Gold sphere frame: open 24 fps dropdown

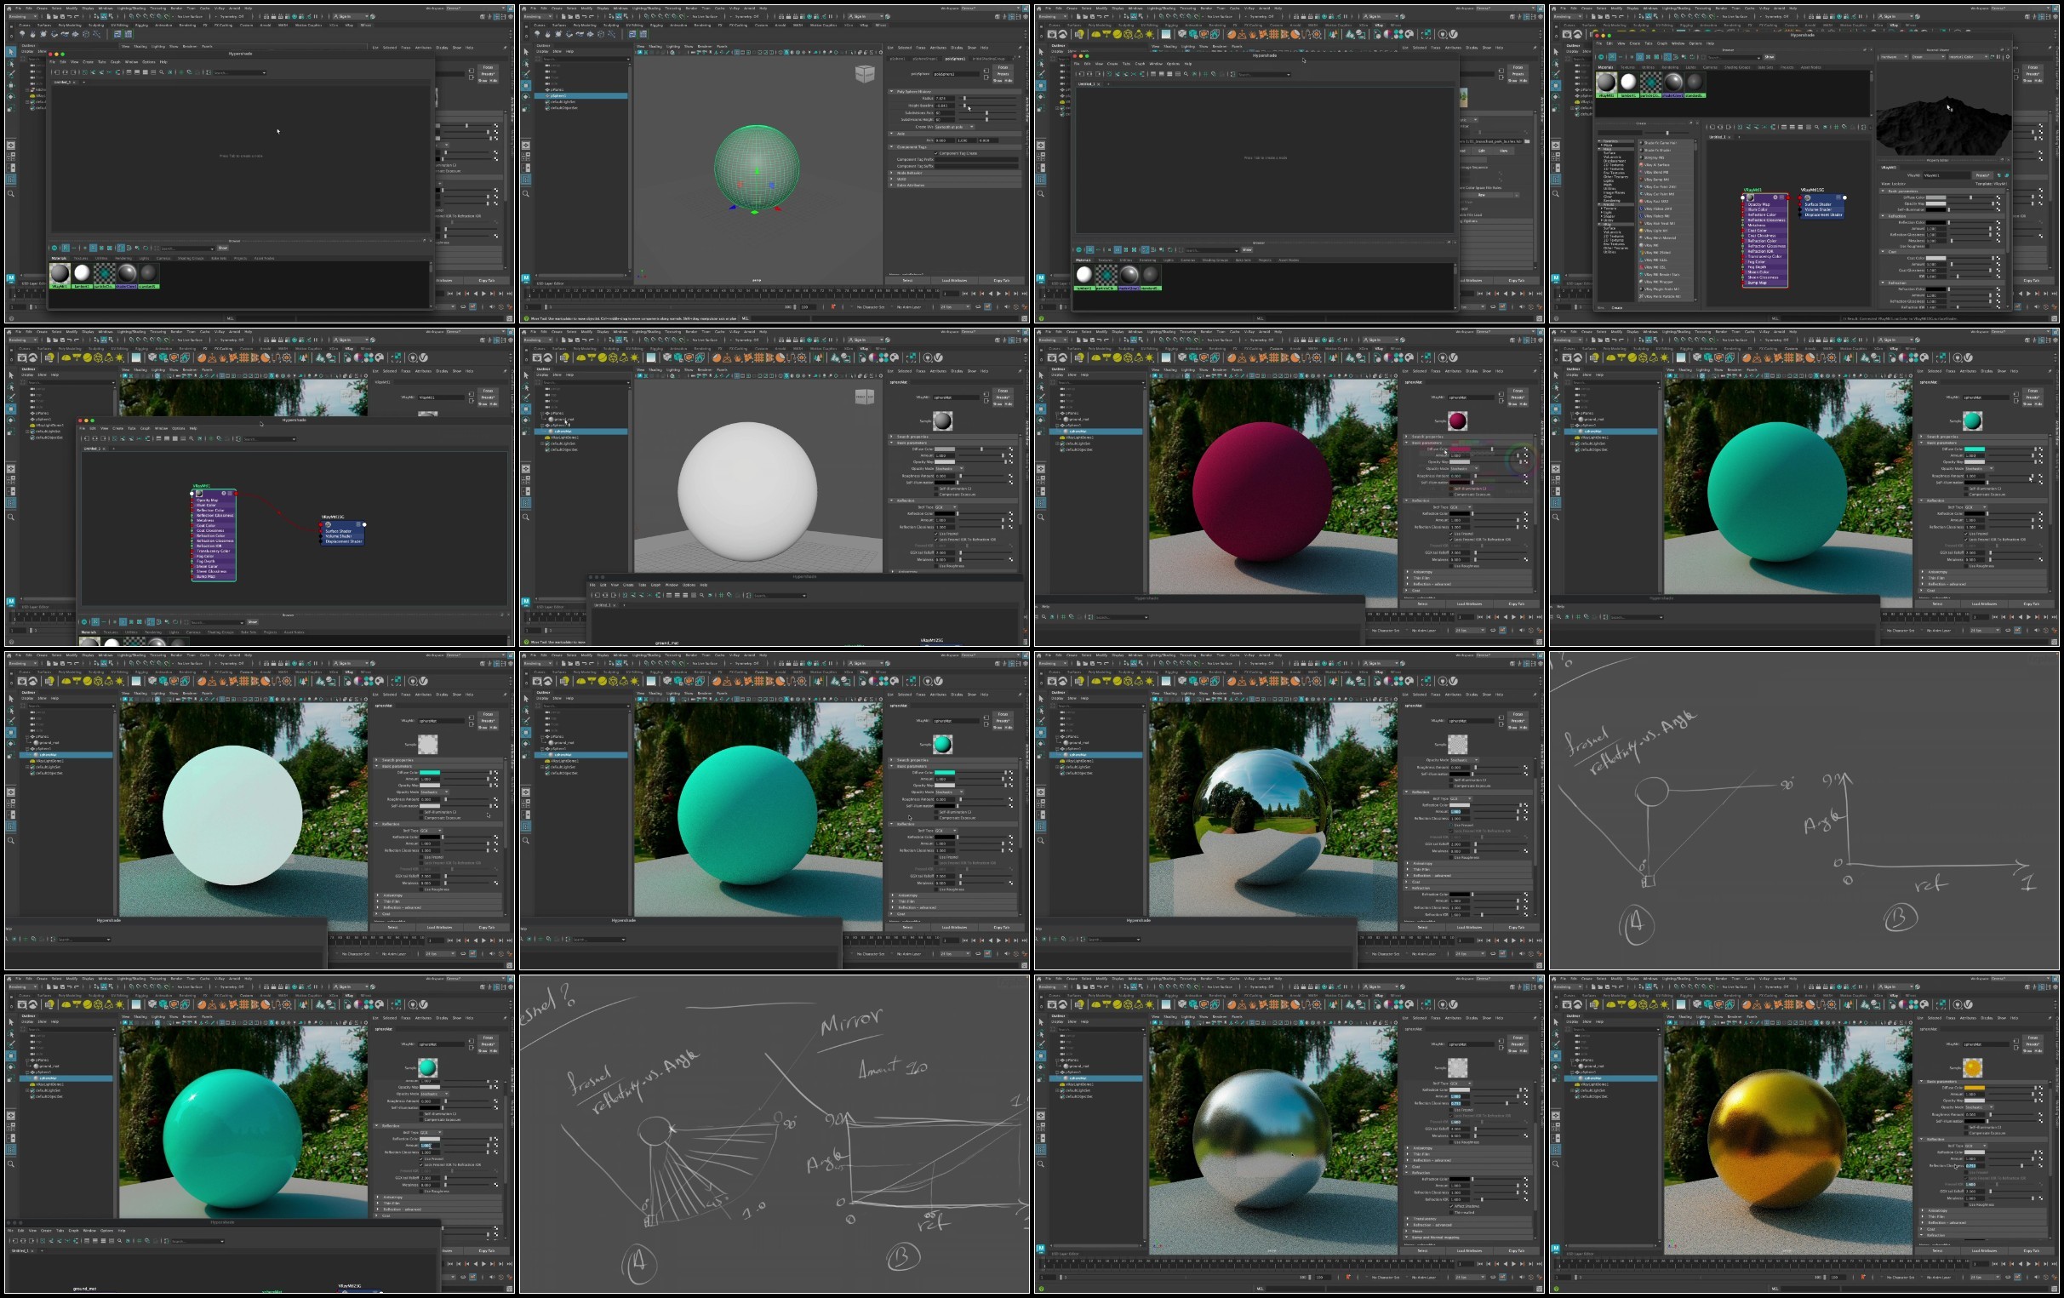point(1985,1278)
